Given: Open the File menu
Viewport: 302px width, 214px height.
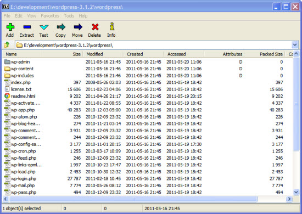Looking at the screenshot, I should coord(7,16).
